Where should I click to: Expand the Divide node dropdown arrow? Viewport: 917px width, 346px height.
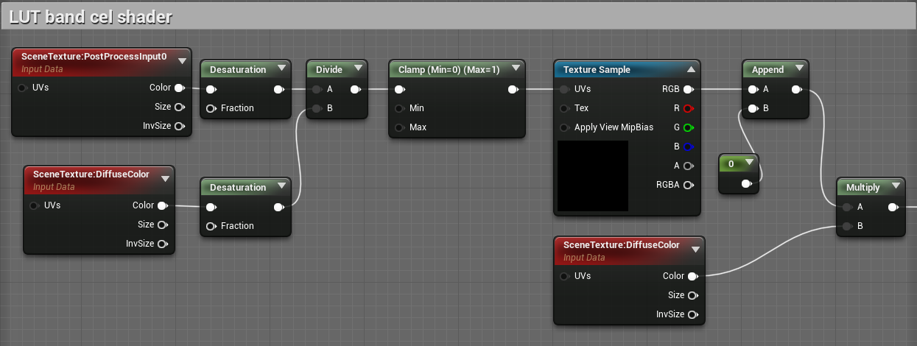coord(358,68)
